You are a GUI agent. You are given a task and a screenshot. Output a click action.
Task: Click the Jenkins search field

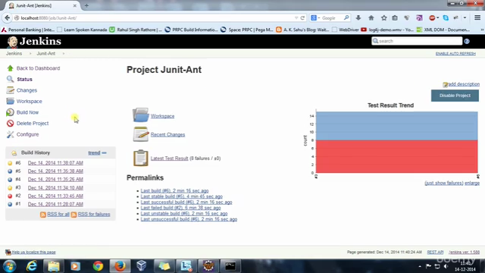coord(417,41)
